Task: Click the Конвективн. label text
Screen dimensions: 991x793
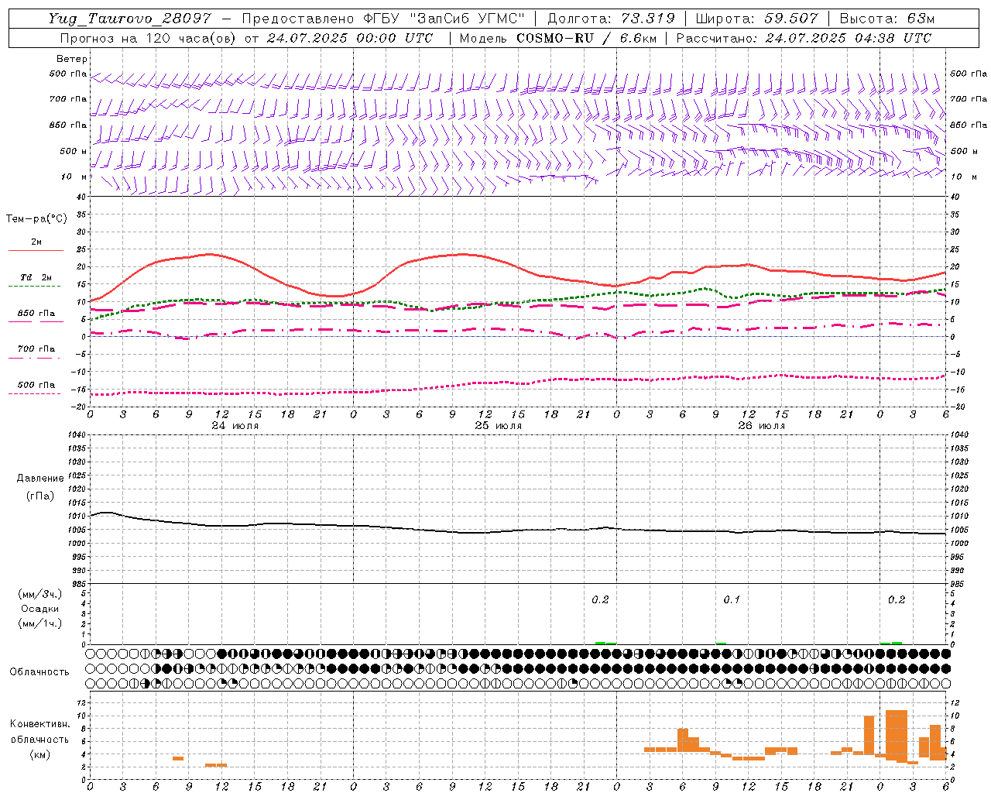Action: click(x=39, y=724)
